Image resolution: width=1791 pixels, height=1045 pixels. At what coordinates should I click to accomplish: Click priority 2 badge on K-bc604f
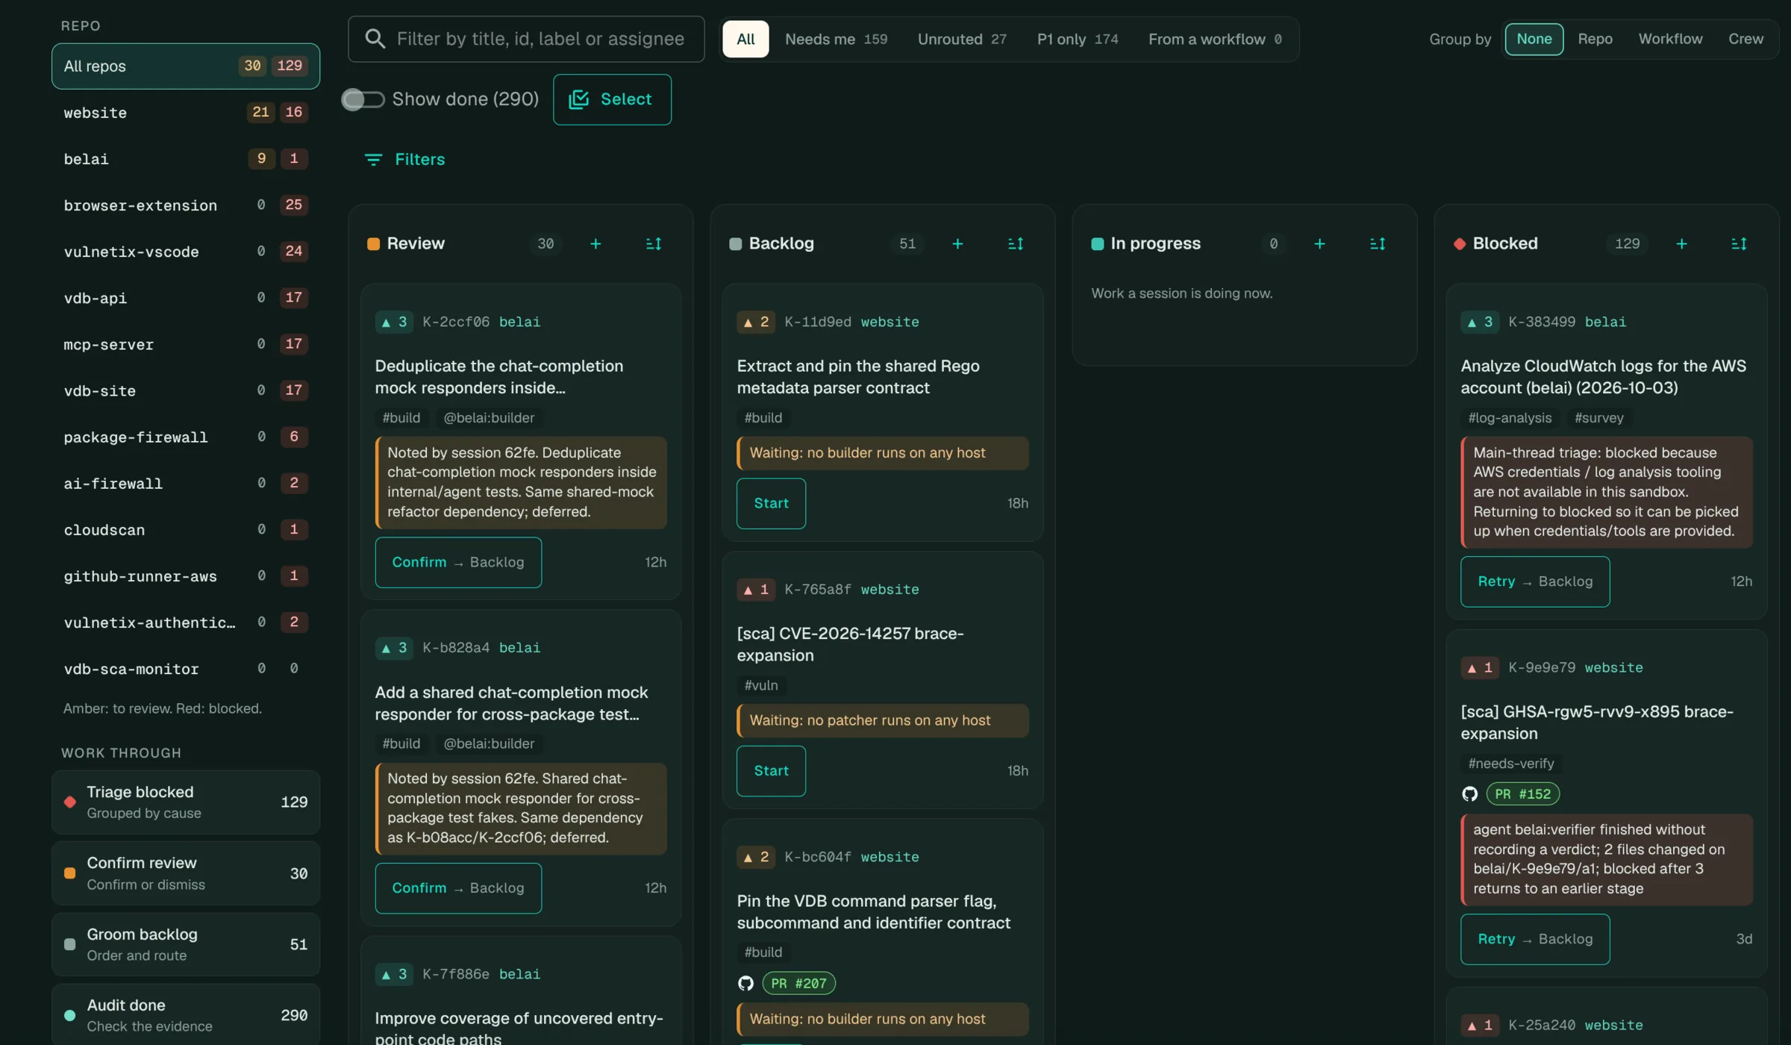point(756,858)
